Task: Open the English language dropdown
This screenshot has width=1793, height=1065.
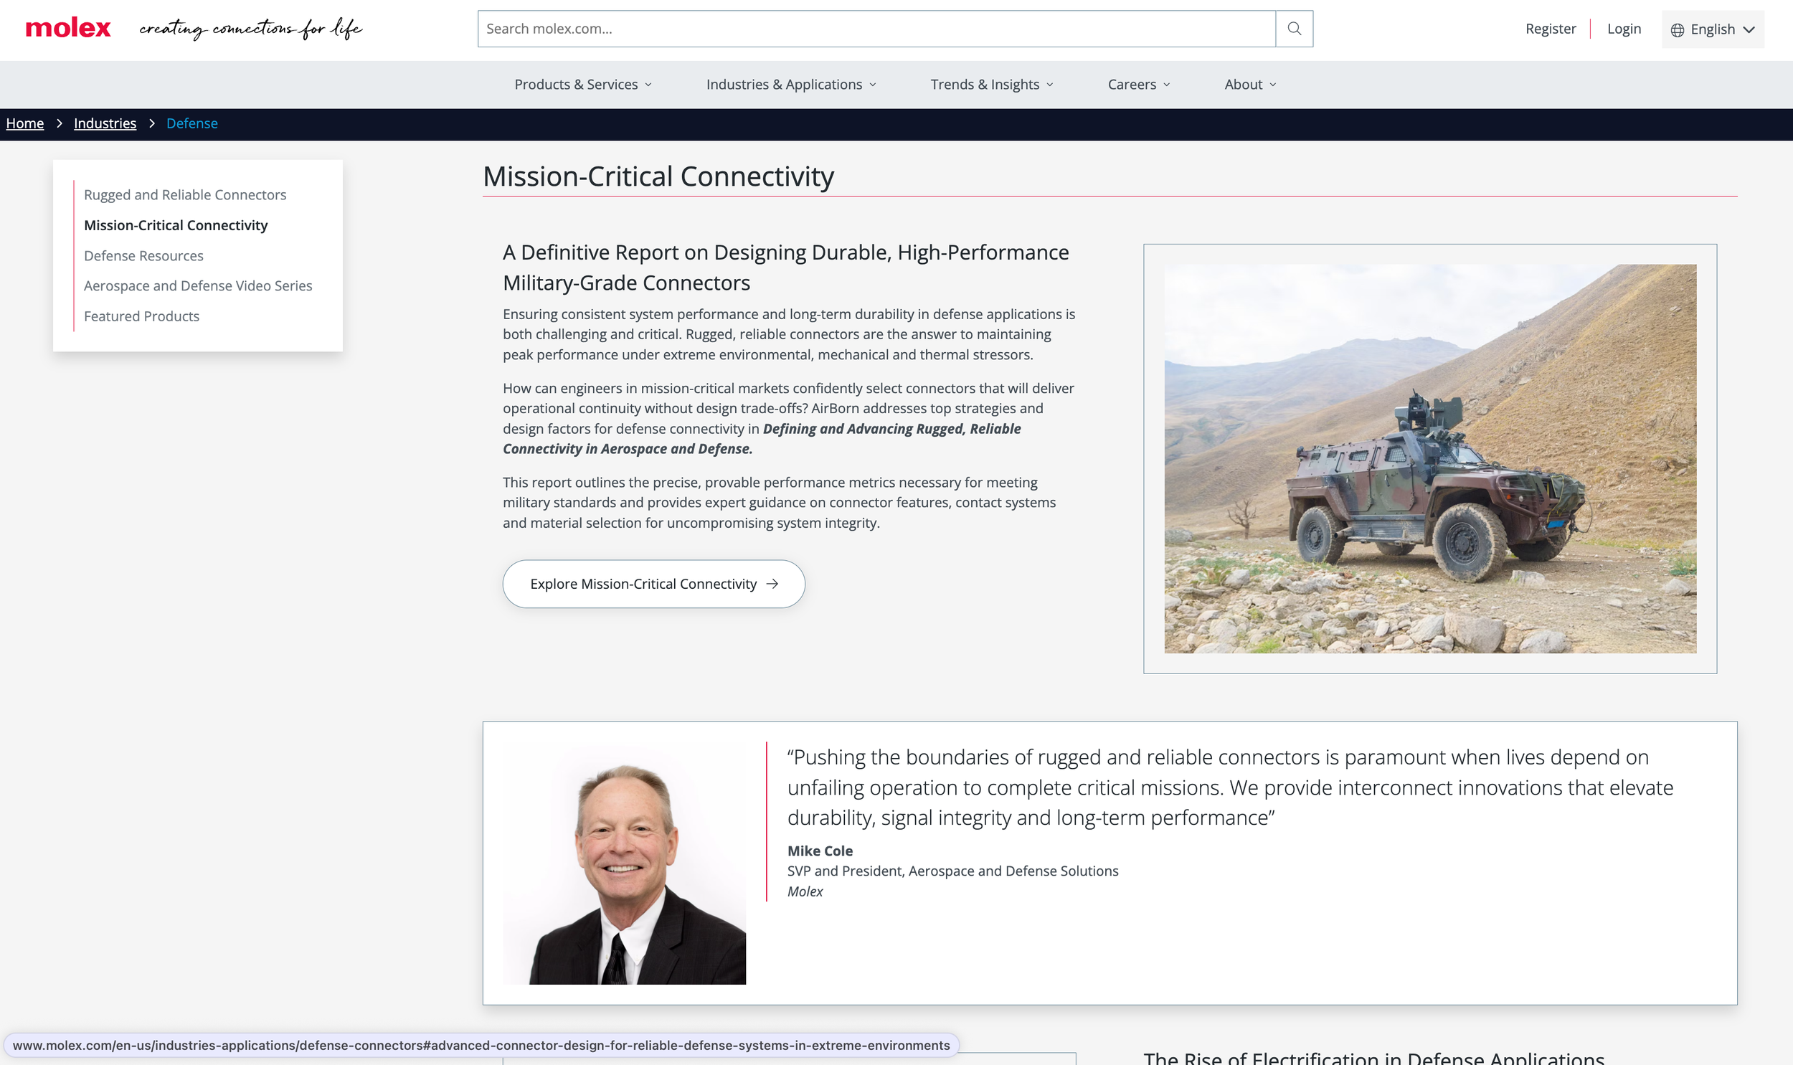Action: pos(1713,29)
